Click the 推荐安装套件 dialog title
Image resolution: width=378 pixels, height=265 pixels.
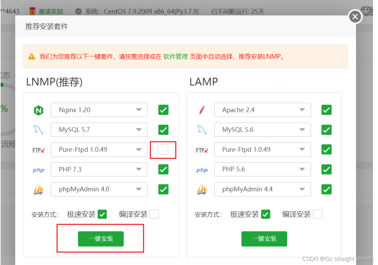click(x=47, y=26)
